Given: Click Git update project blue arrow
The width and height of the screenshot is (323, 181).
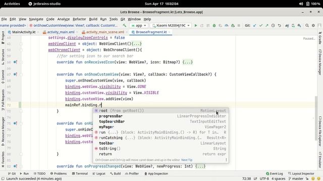Looking at the screenshot, I should click(x=255, y=26).
